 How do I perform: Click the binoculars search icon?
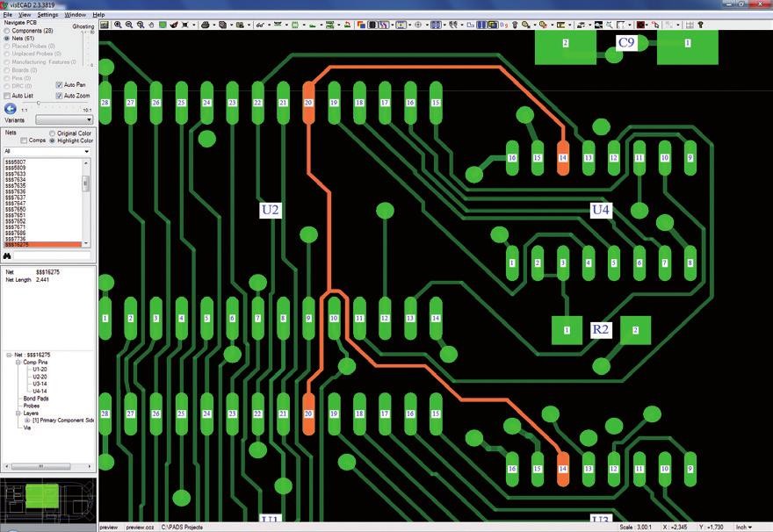click(9, 255)
